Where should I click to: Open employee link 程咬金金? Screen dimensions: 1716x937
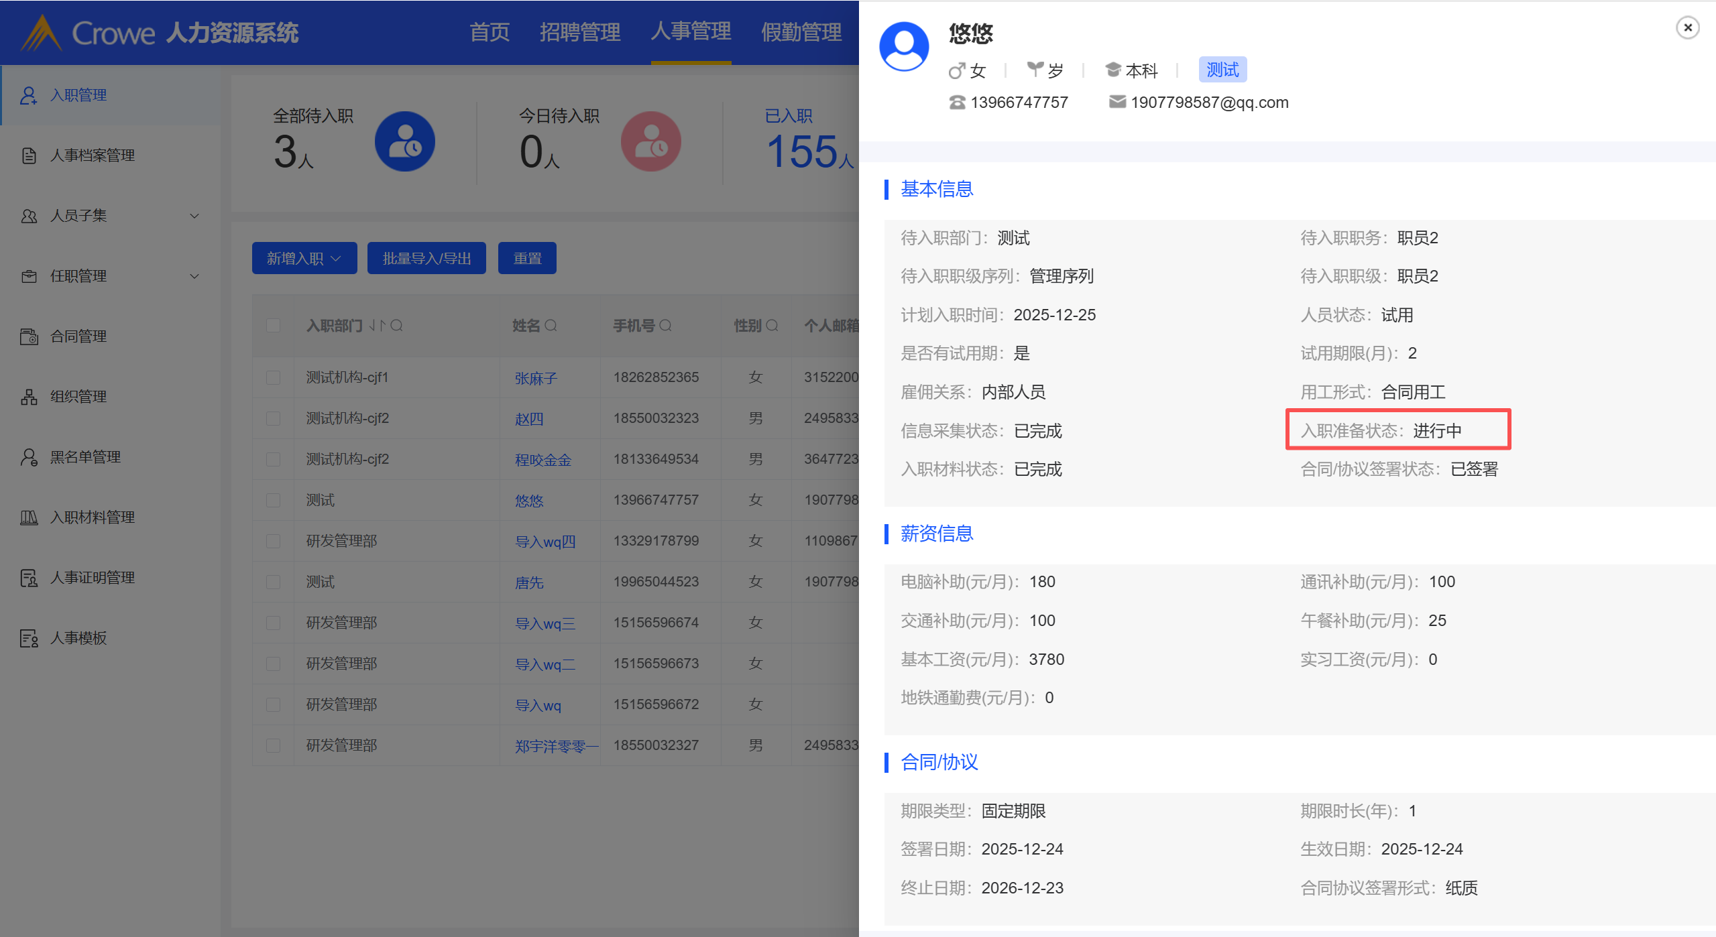542,460
